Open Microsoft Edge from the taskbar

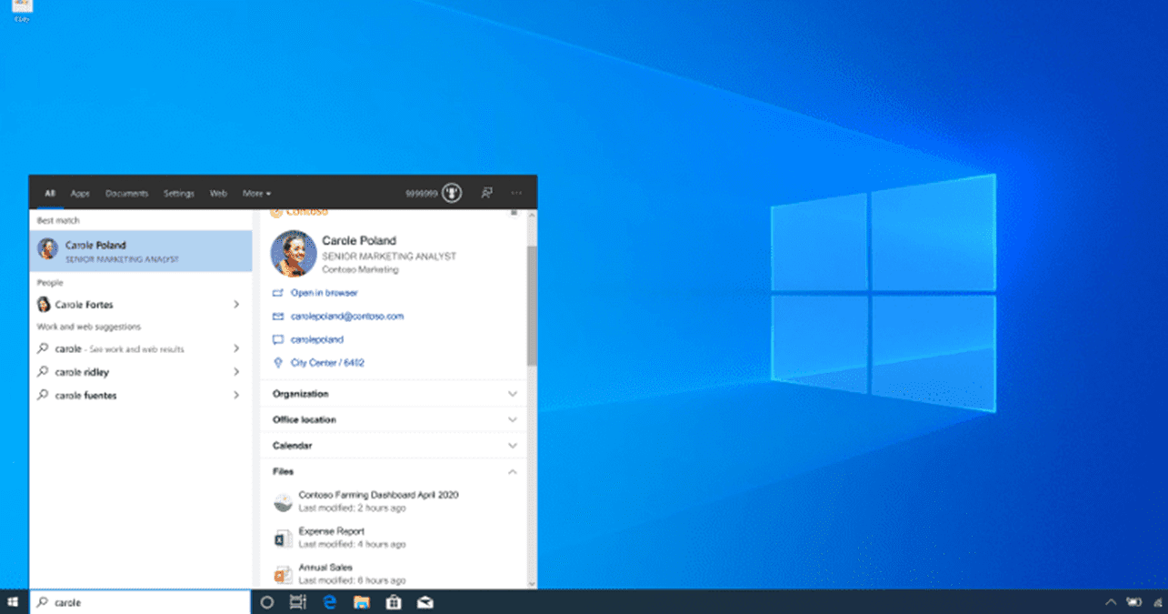(329, 602)
